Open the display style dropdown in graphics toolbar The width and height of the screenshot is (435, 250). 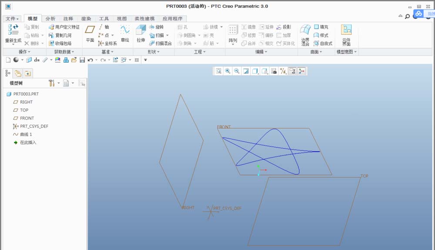(x=255, y=71)
